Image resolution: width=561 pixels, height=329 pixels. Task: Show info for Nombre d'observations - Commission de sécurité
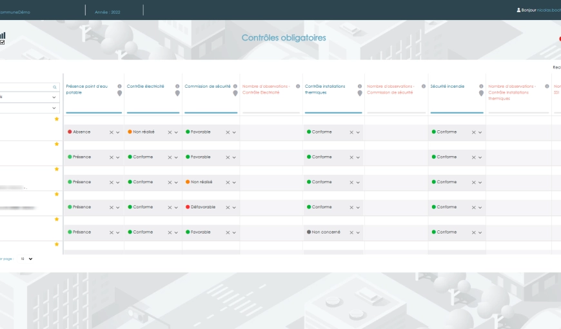pos(424,86)
